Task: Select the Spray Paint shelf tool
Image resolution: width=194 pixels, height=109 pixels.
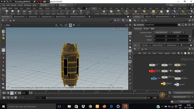Action: pos(74,12)
